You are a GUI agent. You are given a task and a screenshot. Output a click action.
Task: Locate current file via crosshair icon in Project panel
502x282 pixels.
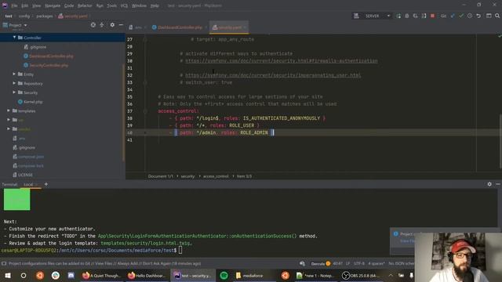pos(93,24)
